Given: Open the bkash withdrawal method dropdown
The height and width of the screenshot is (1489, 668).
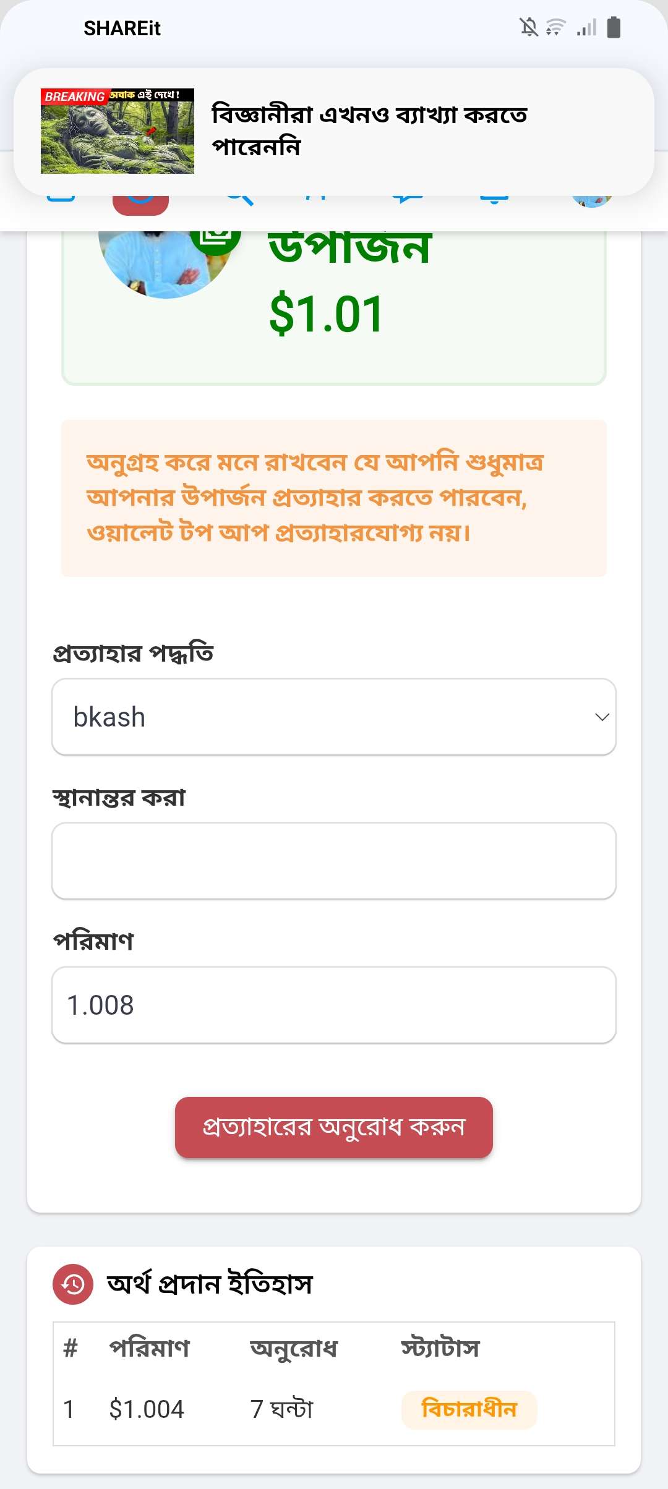Looking at the screenshot, I should click(x=334, y=717).
